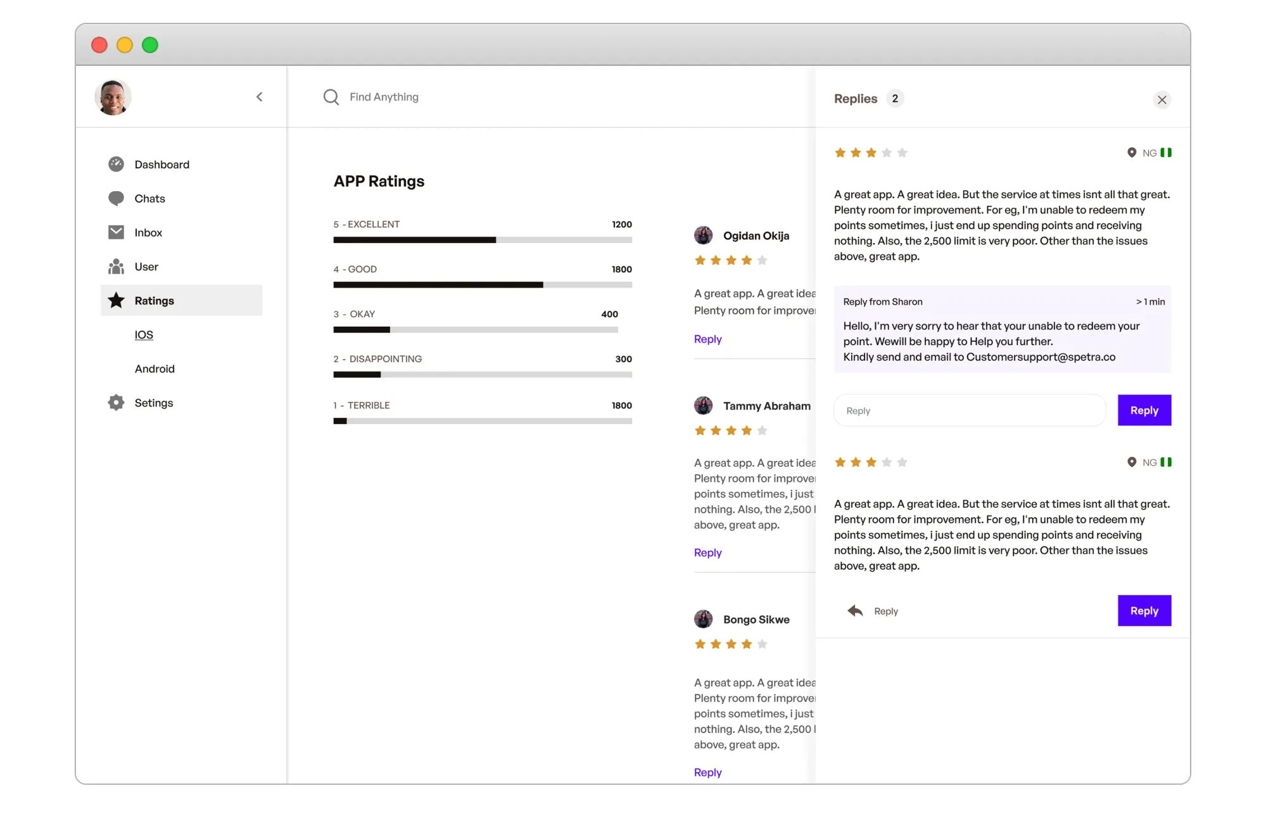The width and height of the screenshot is (1266, 816).
Task: Click the '400' okay count
Action: (609, 314)
